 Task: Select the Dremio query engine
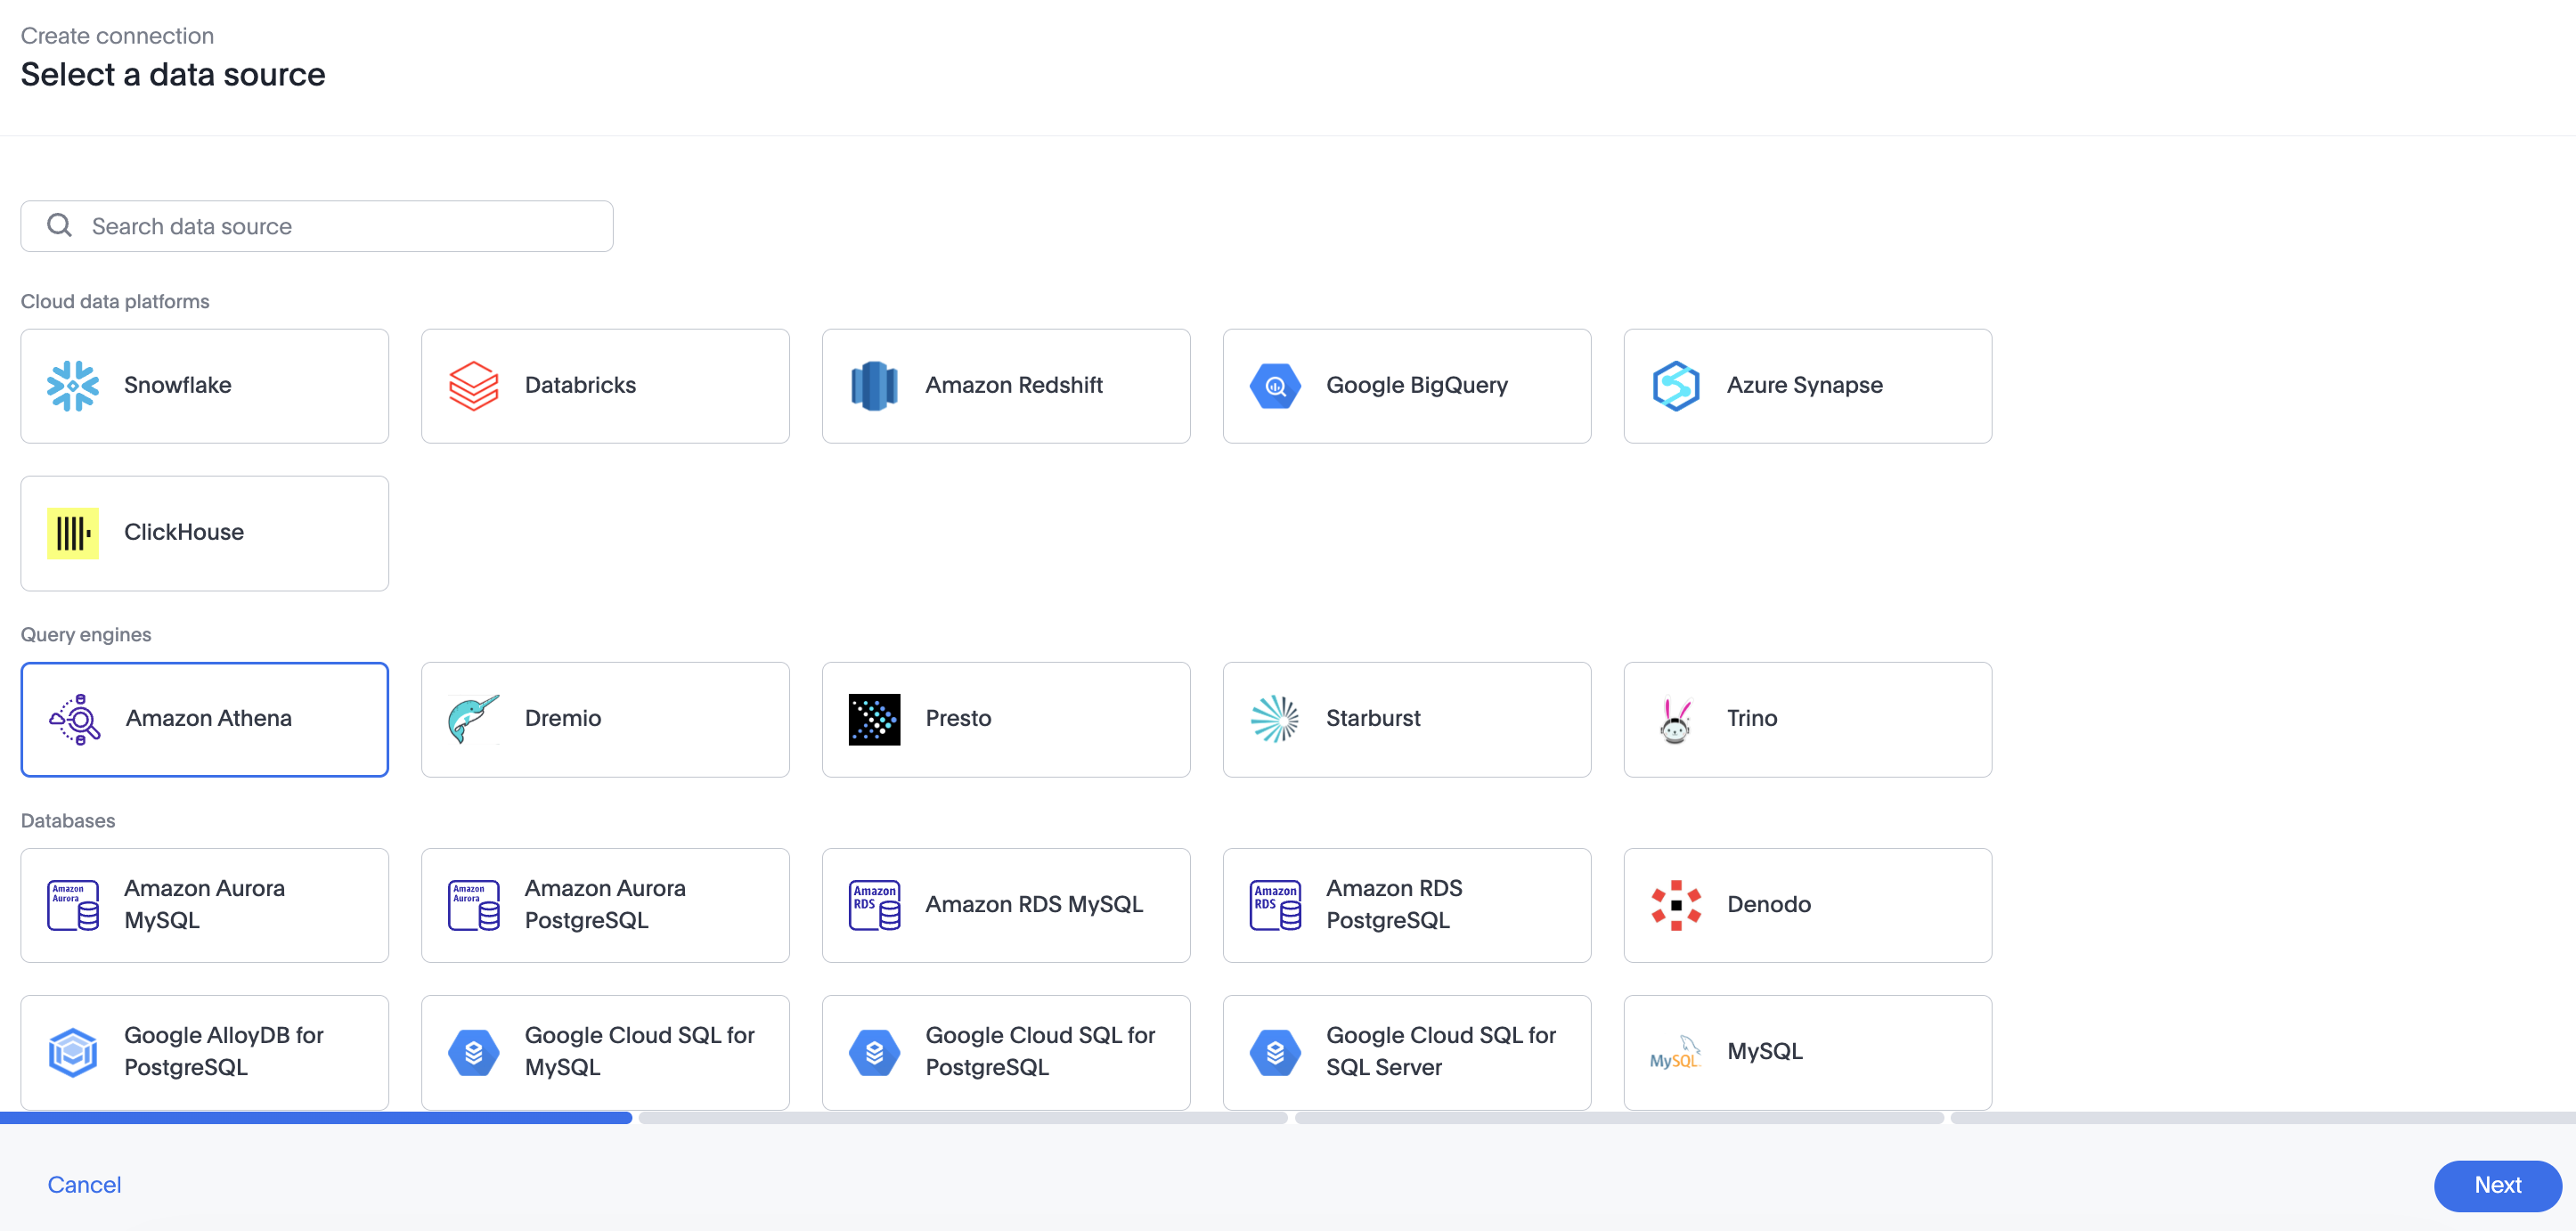click(605, 718)
